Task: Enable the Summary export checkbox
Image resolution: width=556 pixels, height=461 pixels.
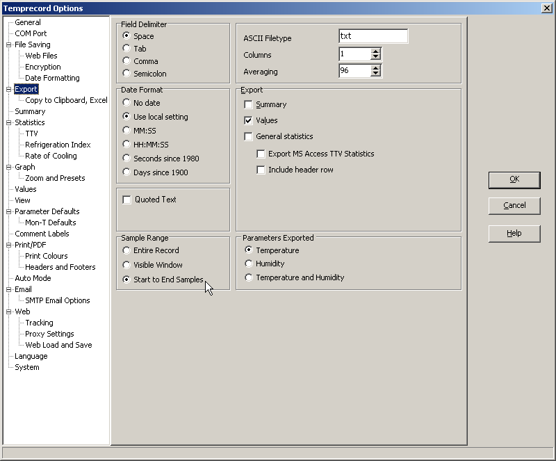Action: [248, 105]
